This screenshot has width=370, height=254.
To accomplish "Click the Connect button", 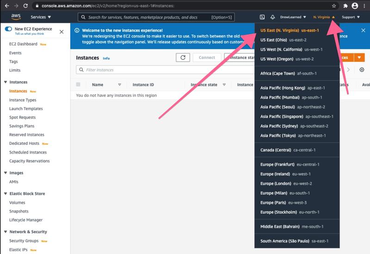I will point(207,57).
